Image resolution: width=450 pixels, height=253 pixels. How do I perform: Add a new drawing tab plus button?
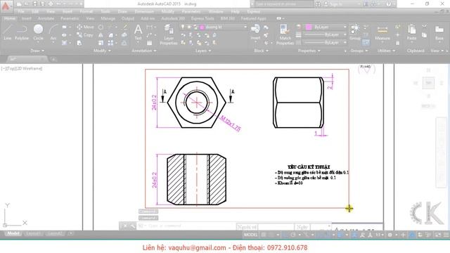point(53,59)
